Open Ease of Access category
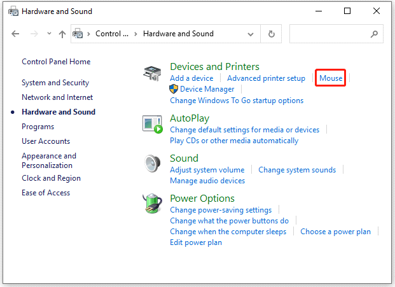This screenshot has width=395, height=287. tap(46, 193)
